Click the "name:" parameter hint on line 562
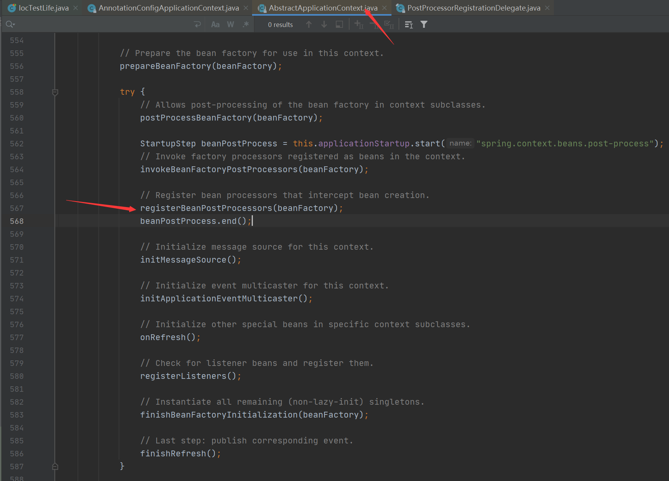 click(460, 144)
